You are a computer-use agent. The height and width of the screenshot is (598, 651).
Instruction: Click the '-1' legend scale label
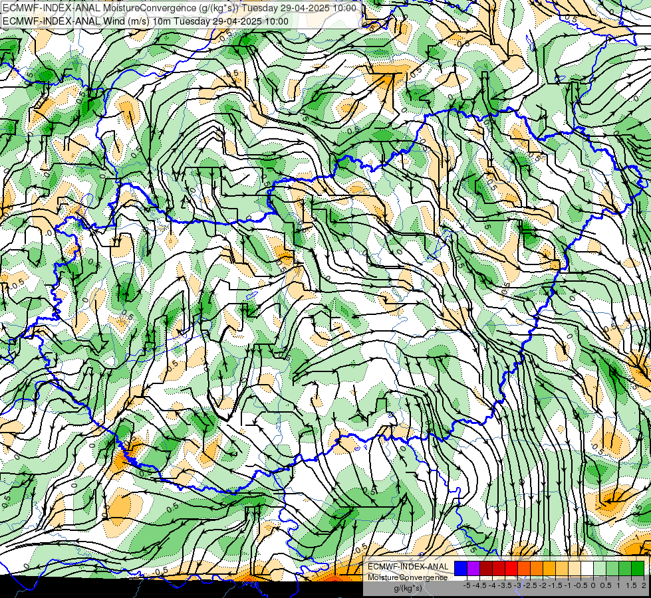click(x=568, y=585)
